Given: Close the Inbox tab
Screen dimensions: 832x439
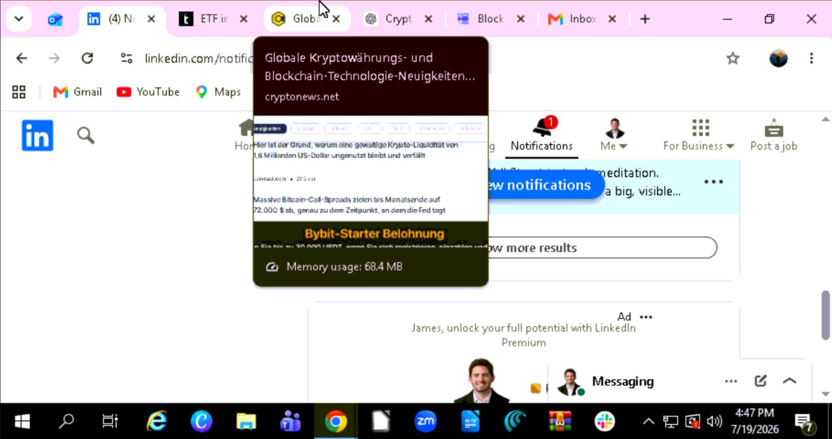Looking at the screenshot, I should 613,19.
